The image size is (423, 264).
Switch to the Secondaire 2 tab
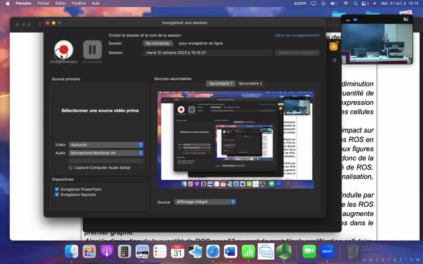(250, 83)
